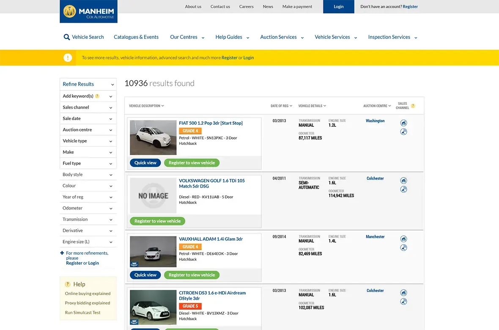Open Volkswagen Golf 1.6 TDi listing title

click(x=211, y=183)
